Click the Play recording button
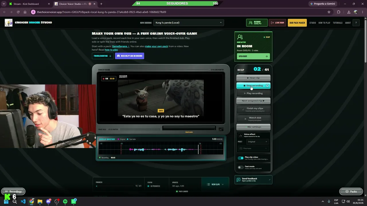The height and width of the screenshot is (206, 367). (253, 93)
